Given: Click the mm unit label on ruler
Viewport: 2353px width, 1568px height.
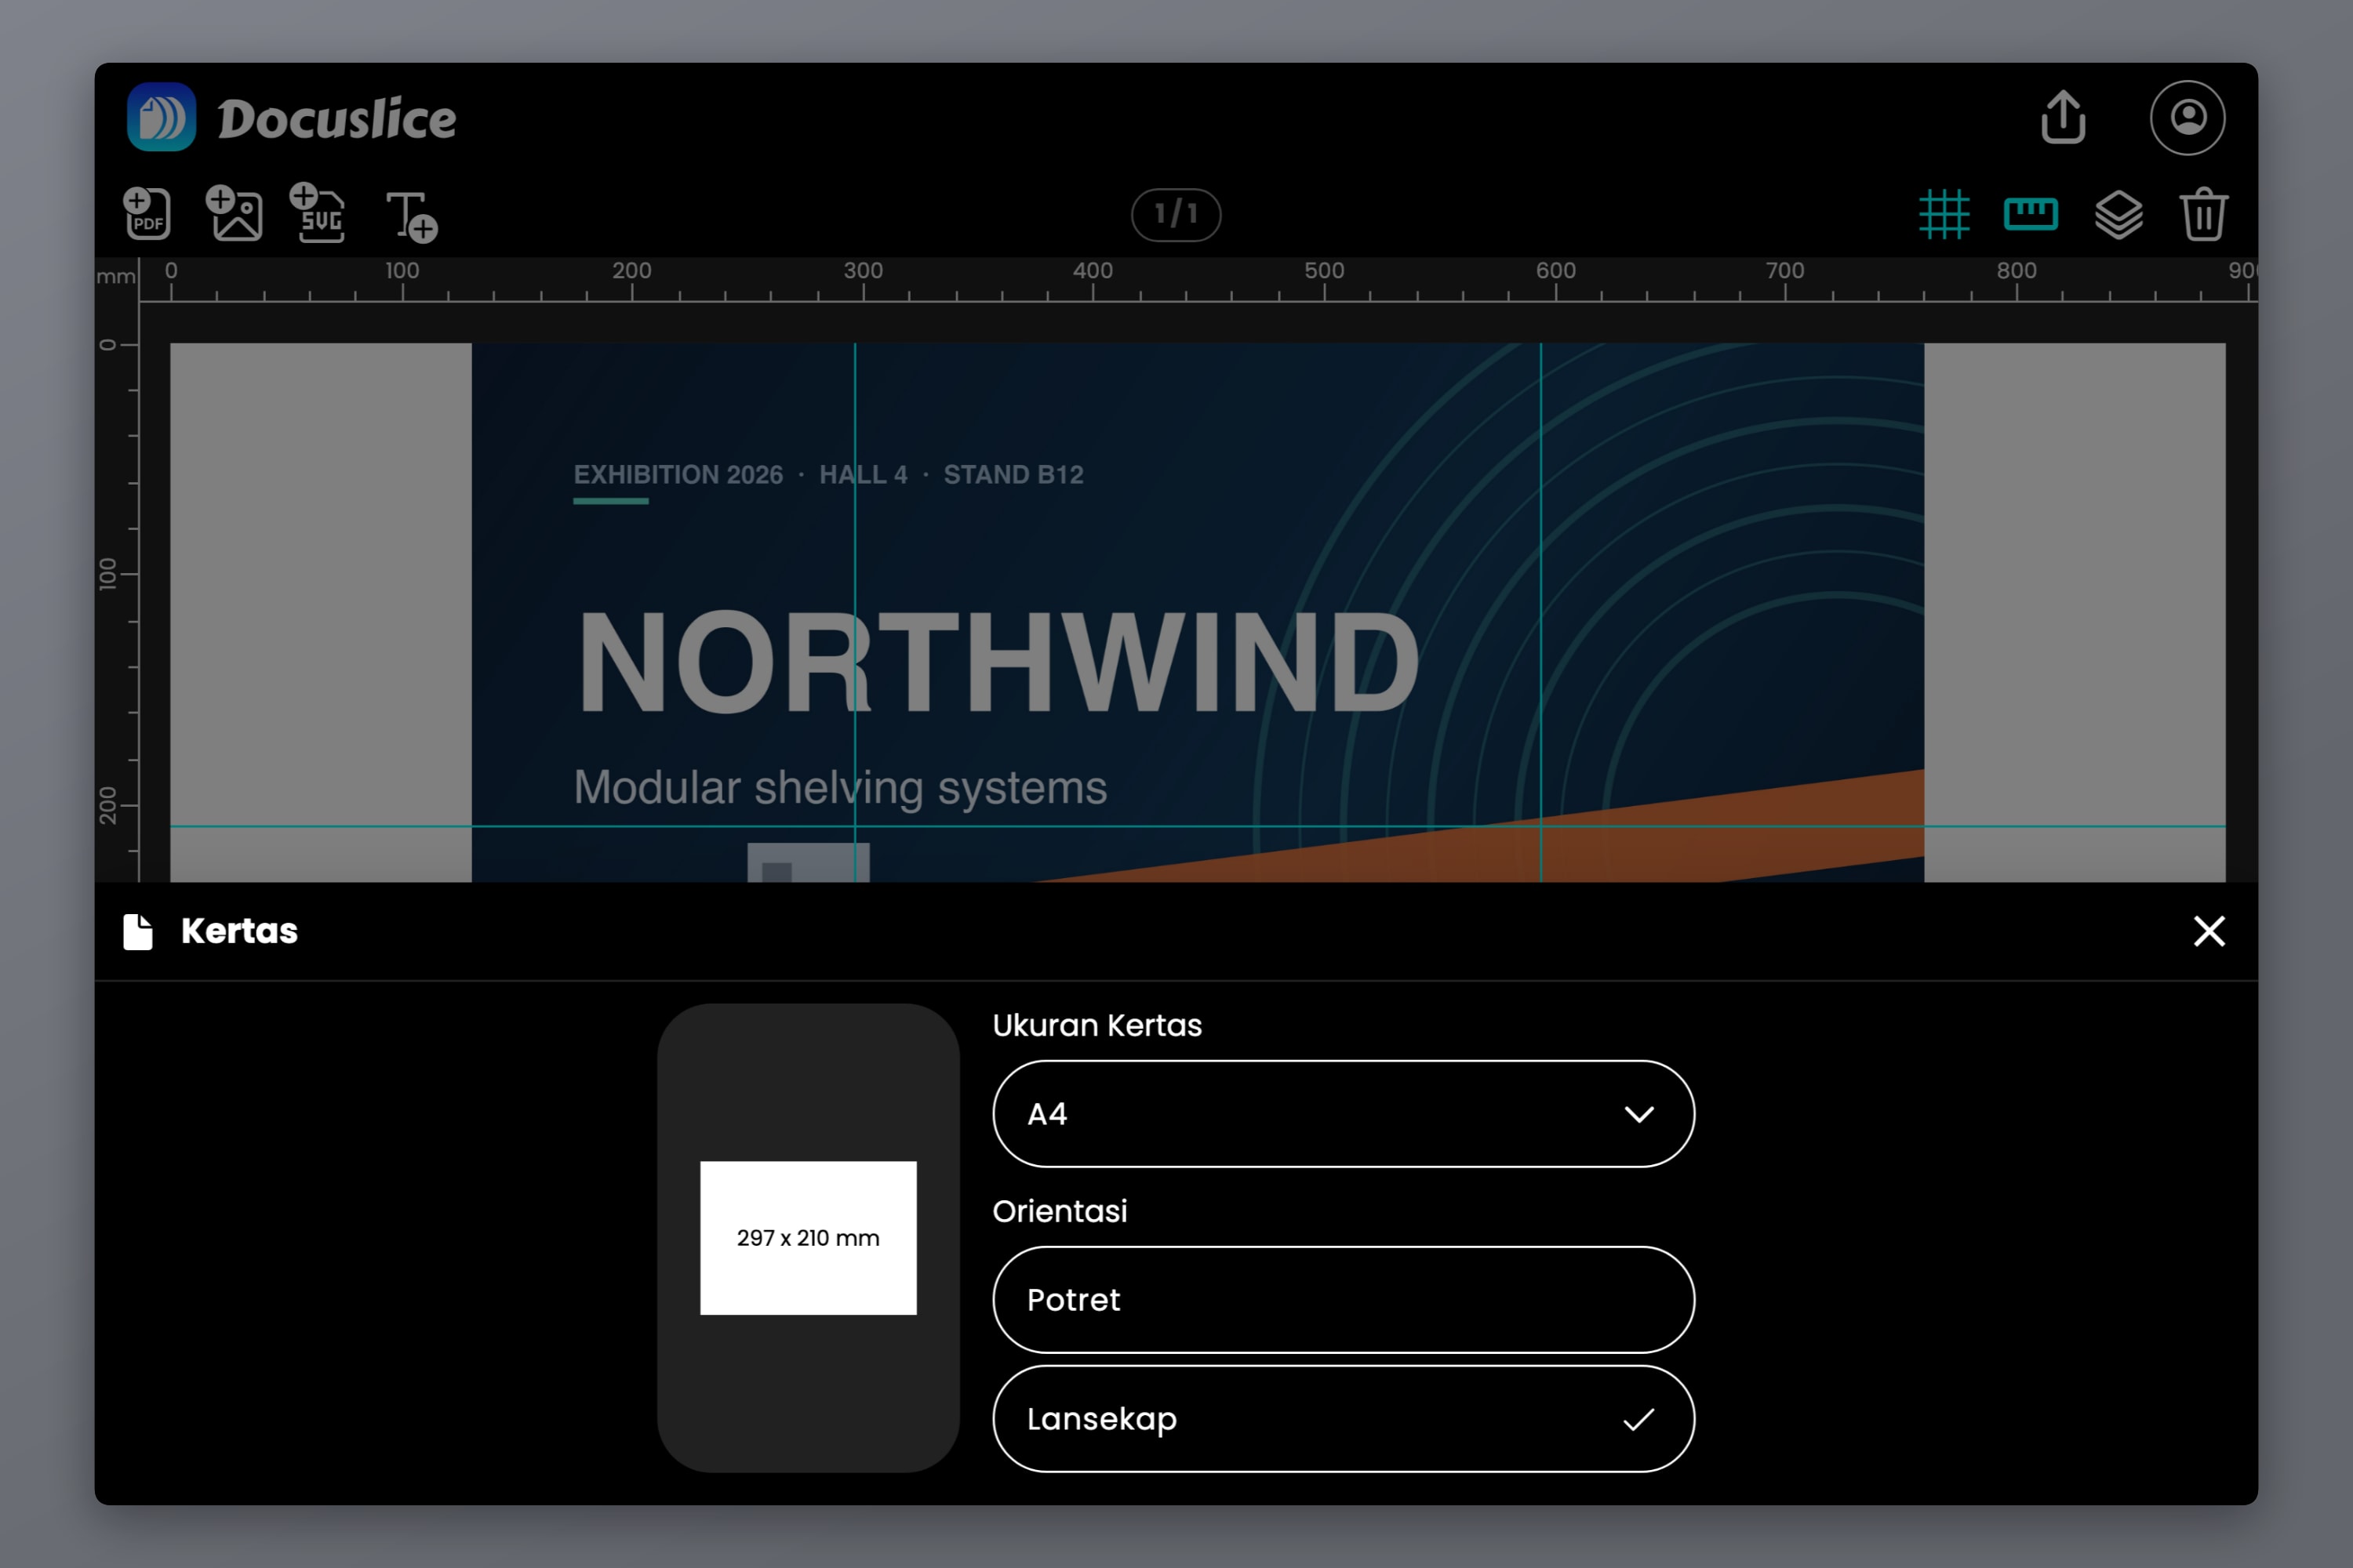Looking at the screenshot, I should (x=116, y=276).
